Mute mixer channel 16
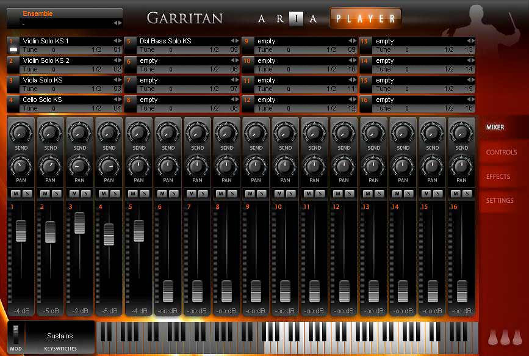529x356 pixels. click(x=456, y=194)
